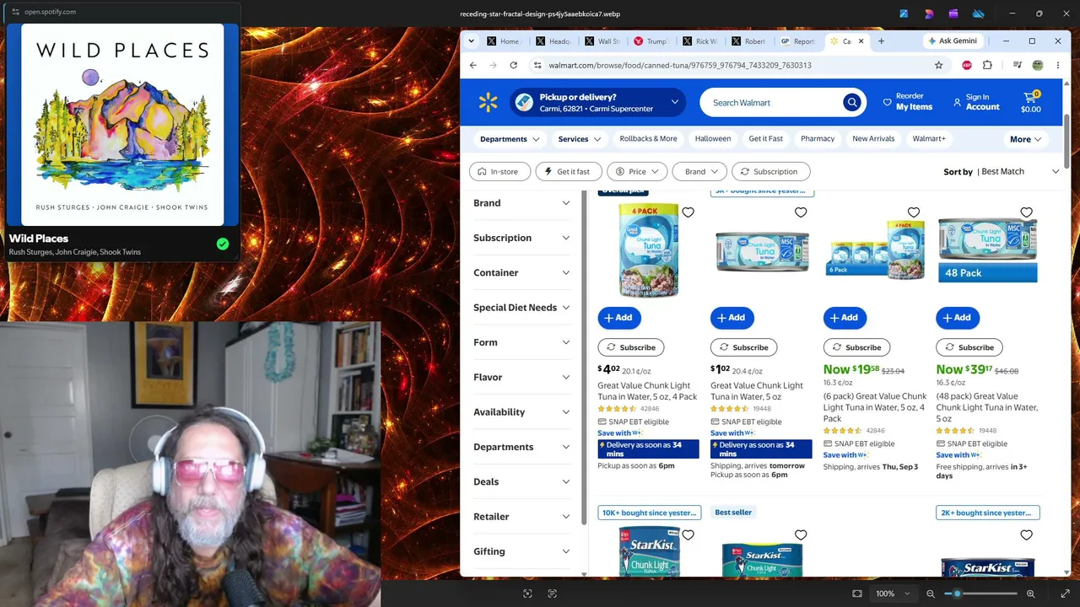Toggle the green saved checkmark on Wild Places
This screenshot has height=607, width=1080.
pyautogui.click(x=223, y=244)
